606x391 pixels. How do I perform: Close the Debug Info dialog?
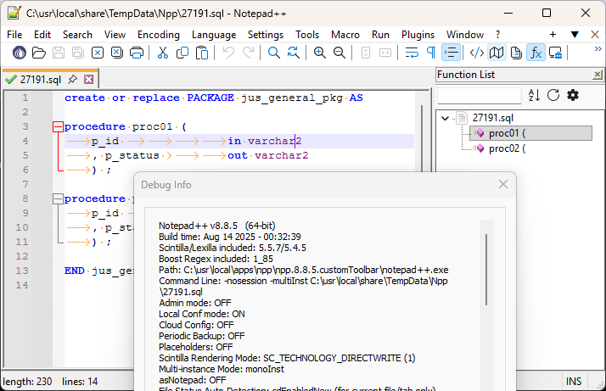point(502,184)
